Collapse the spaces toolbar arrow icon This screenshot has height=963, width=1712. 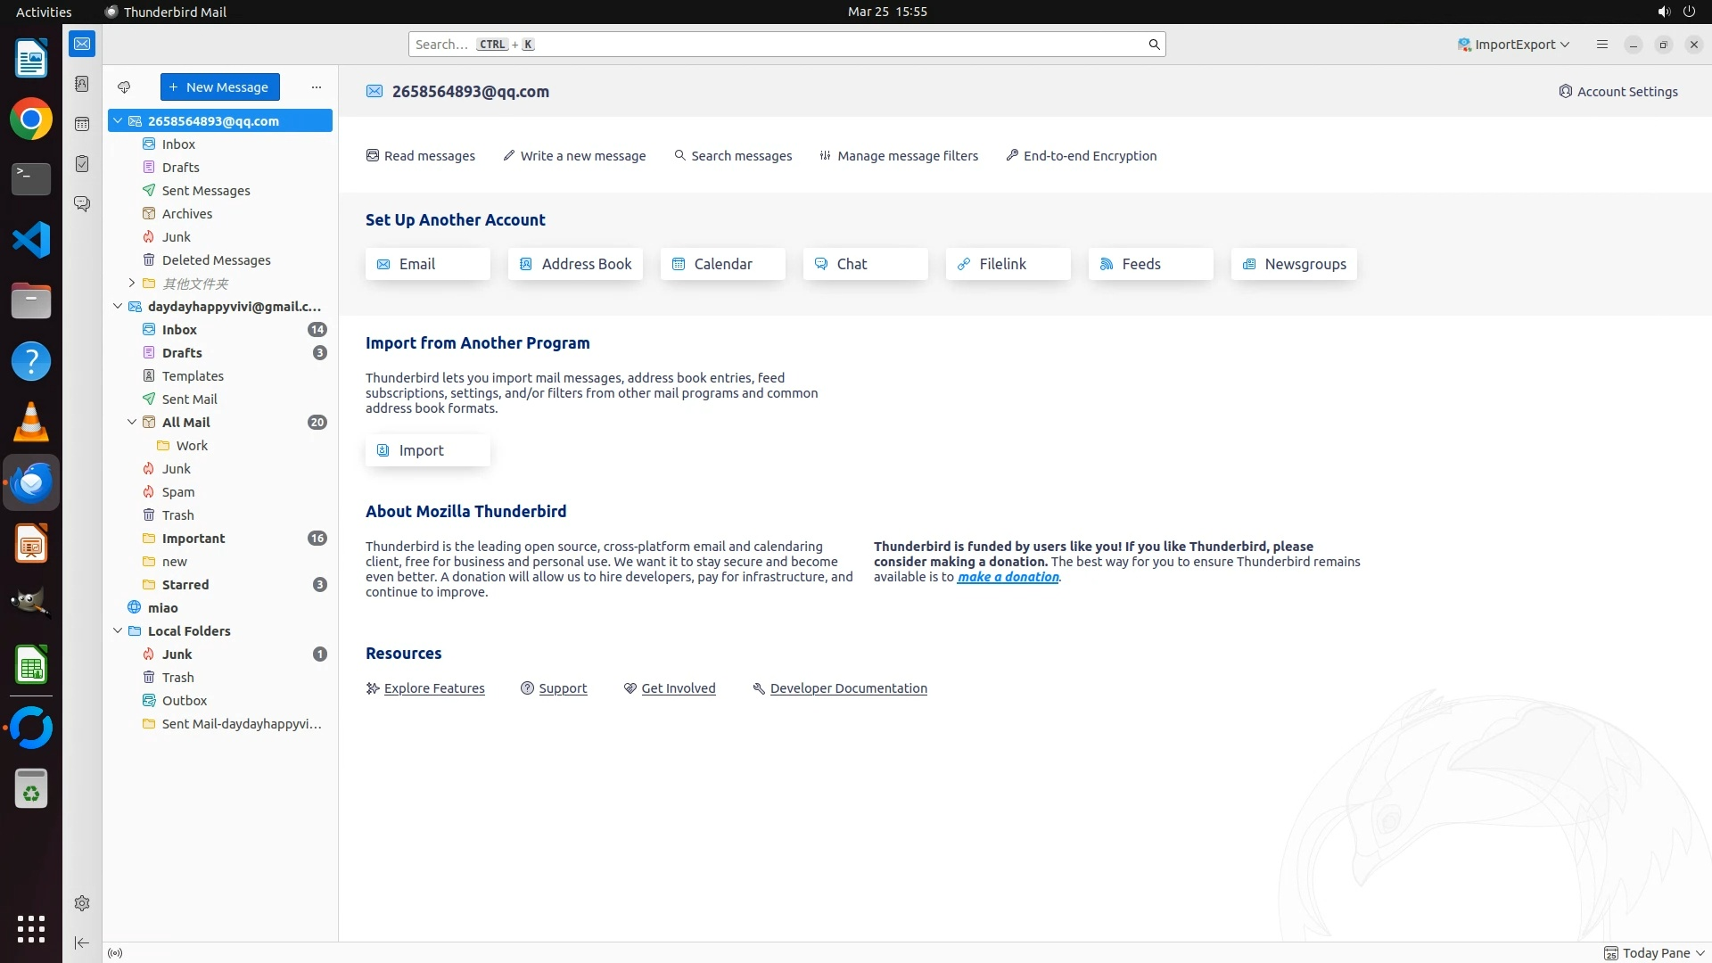pos(82,942)
